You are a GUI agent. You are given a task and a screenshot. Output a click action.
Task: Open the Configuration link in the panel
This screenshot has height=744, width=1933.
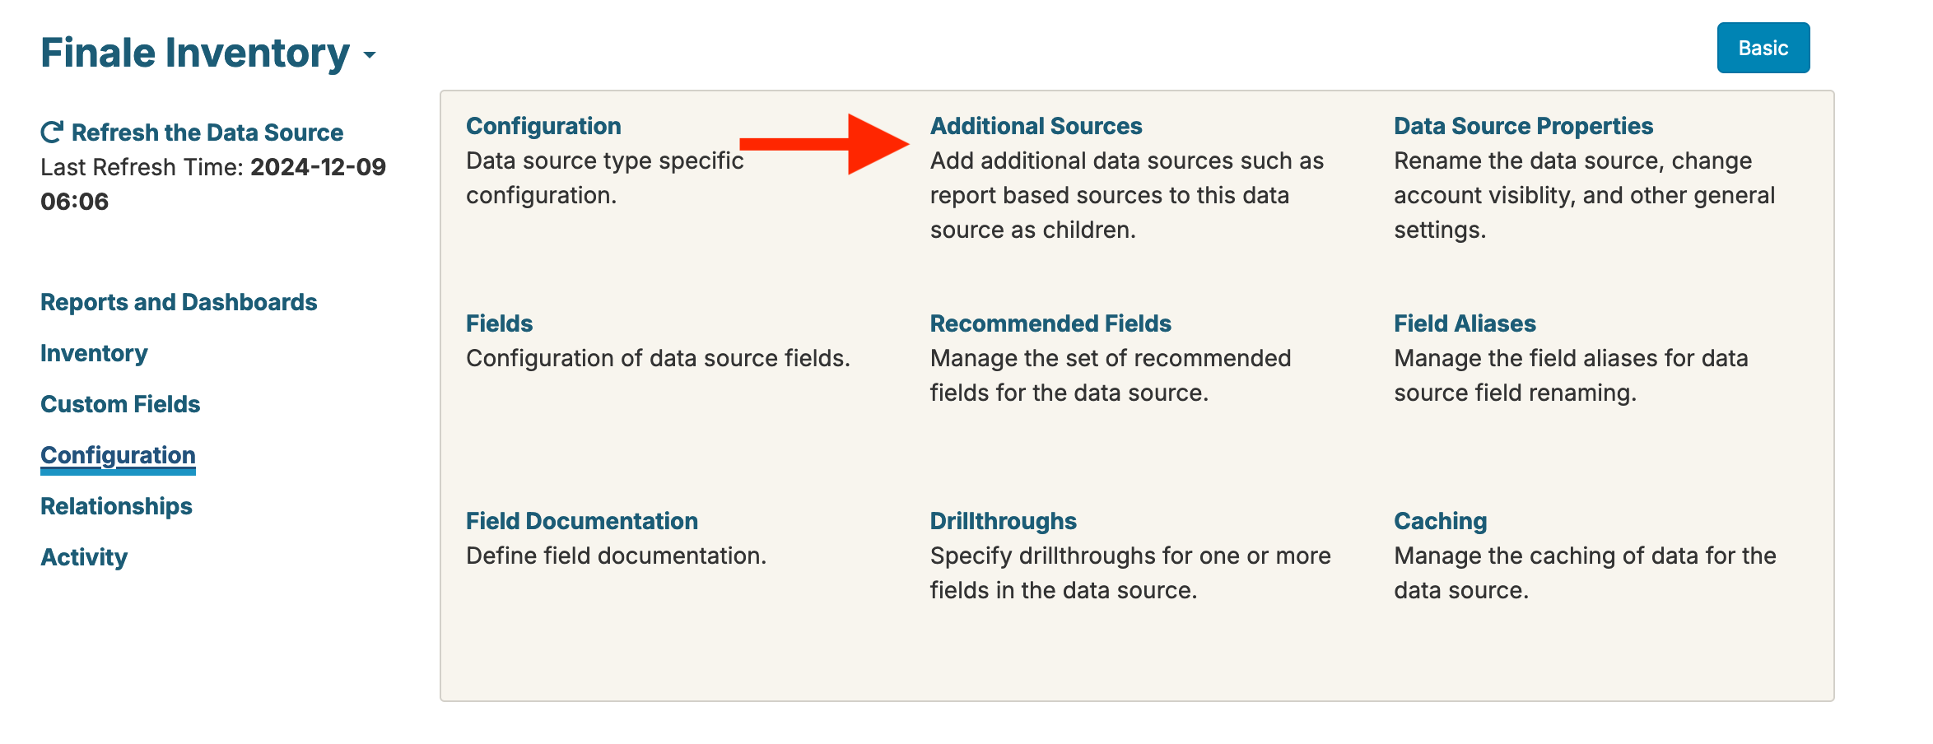coord(543,126)
